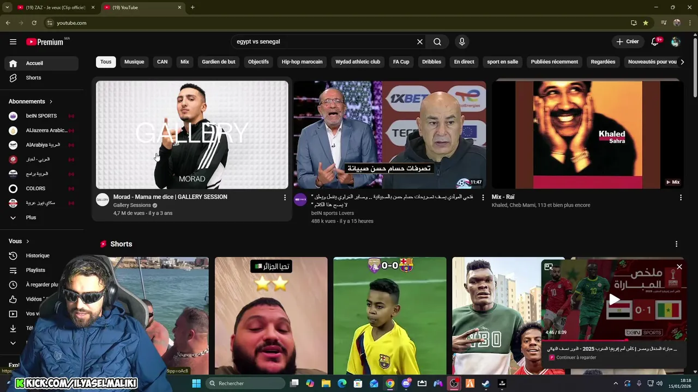
Task: Click the Créer button
Action: pos(627,41)
